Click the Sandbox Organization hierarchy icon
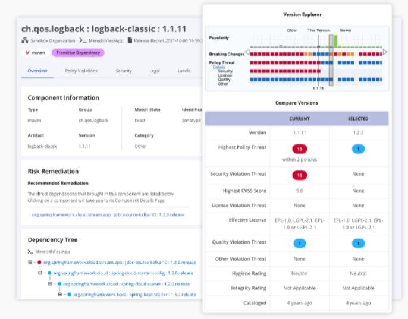This screenshot has height=319, width=408. pyautogui.click(x=25, y=40)
